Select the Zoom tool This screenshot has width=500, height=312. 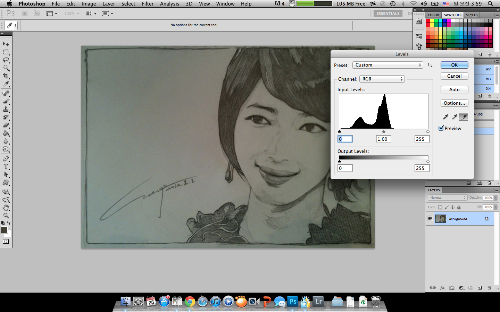point(6,216)
